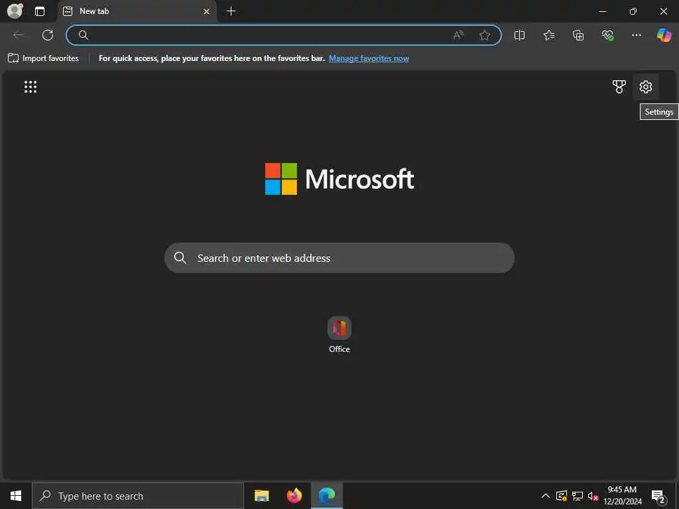Image resolution: width=679 pixels, height=509 pixels.
Task: Open Microsoft Rewards trophy icon
Action: [619, 87]
